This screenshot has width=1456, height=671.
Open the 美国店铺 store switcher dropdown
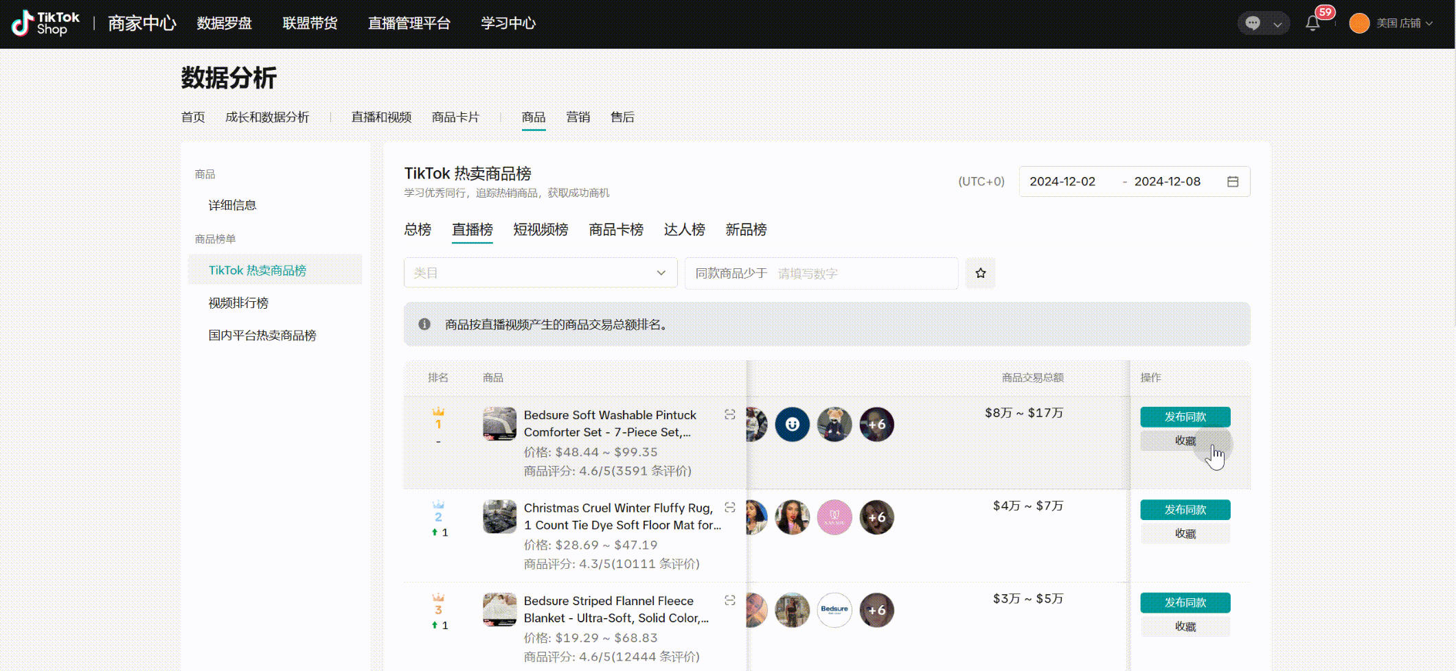coord(1404,23)
